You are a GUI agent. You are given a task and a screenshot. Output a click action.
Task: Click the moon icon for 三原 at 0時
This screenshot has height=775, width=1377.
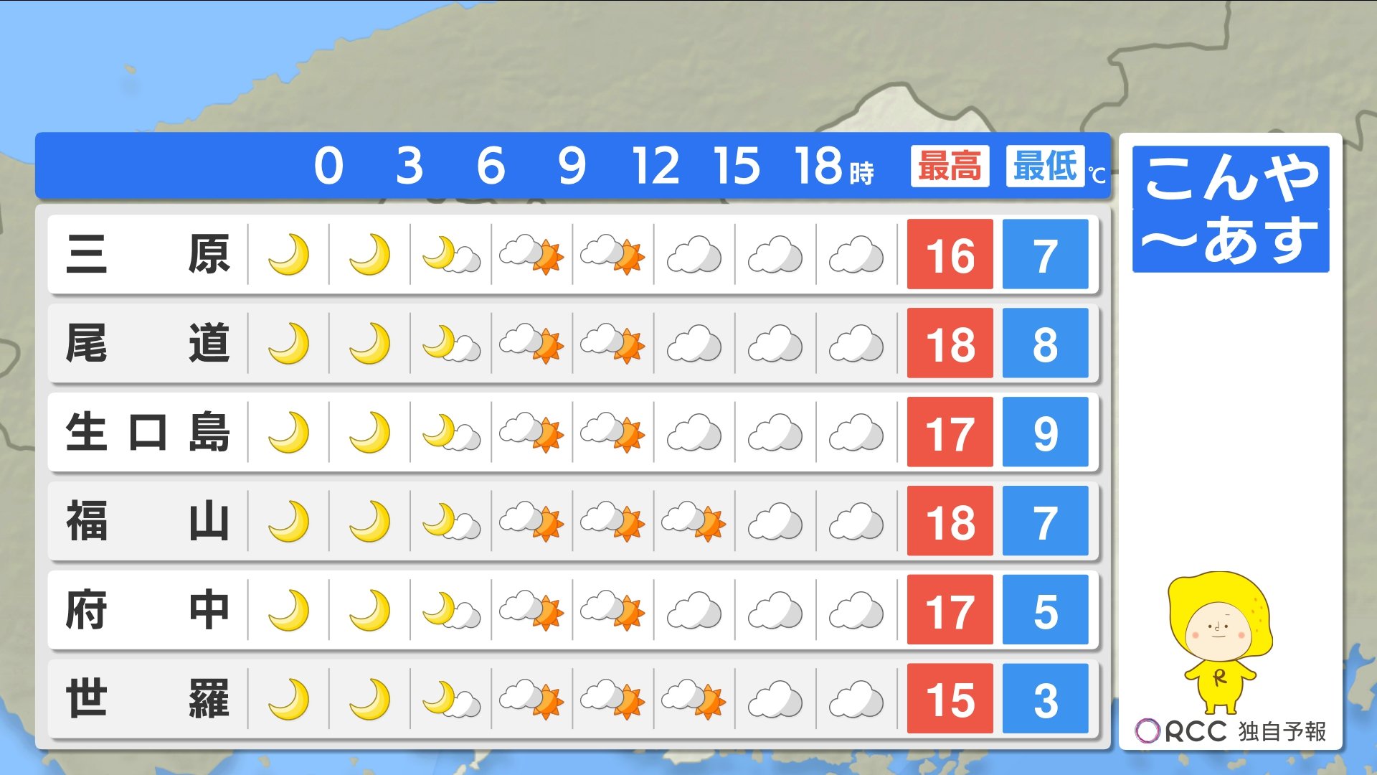point(288,255)
